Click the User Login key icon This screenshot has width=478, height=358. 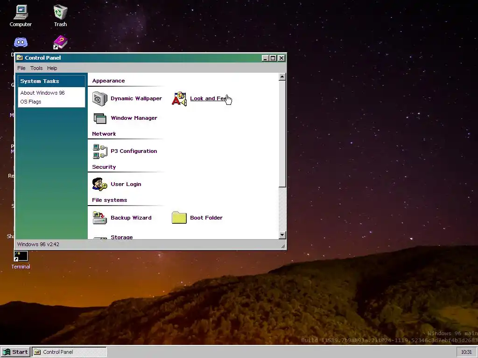pyautogui.click(x=100, y=184)
